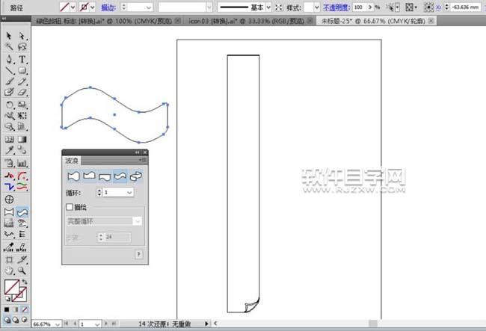486x331 pixels.
Task: Select the Direct Selection tool
Action: [x=22, y=36]
